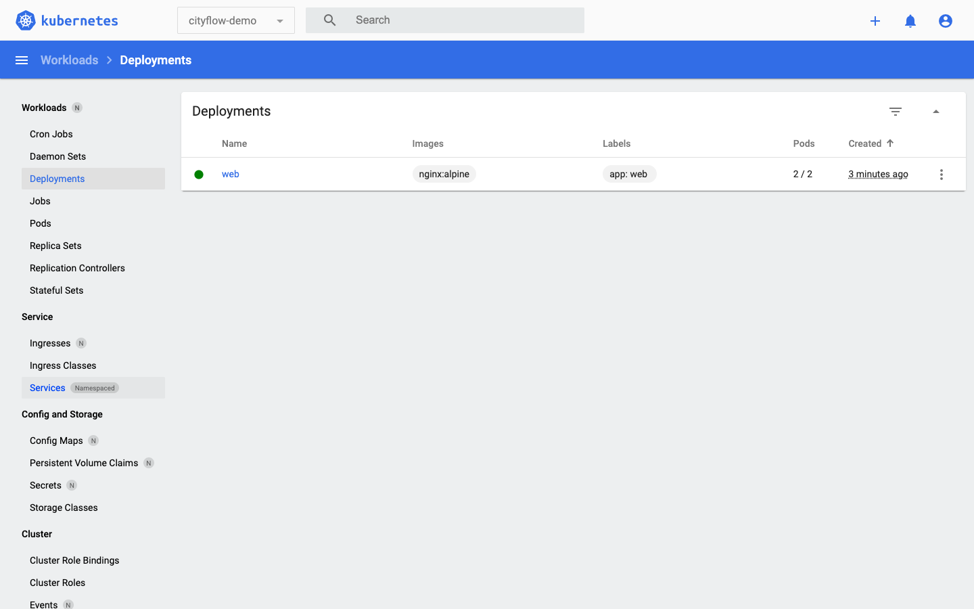Screen dimensions: 974x609
Task: Click the Labels column header
Action: (617, 143)
